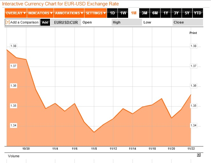Switch to the 3Y range
The height and width of the screenshot is (163, 211).
[x=176, y=13]
